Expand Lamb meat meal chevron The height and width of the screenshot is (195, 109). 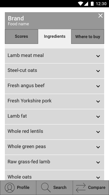point(98,56)
